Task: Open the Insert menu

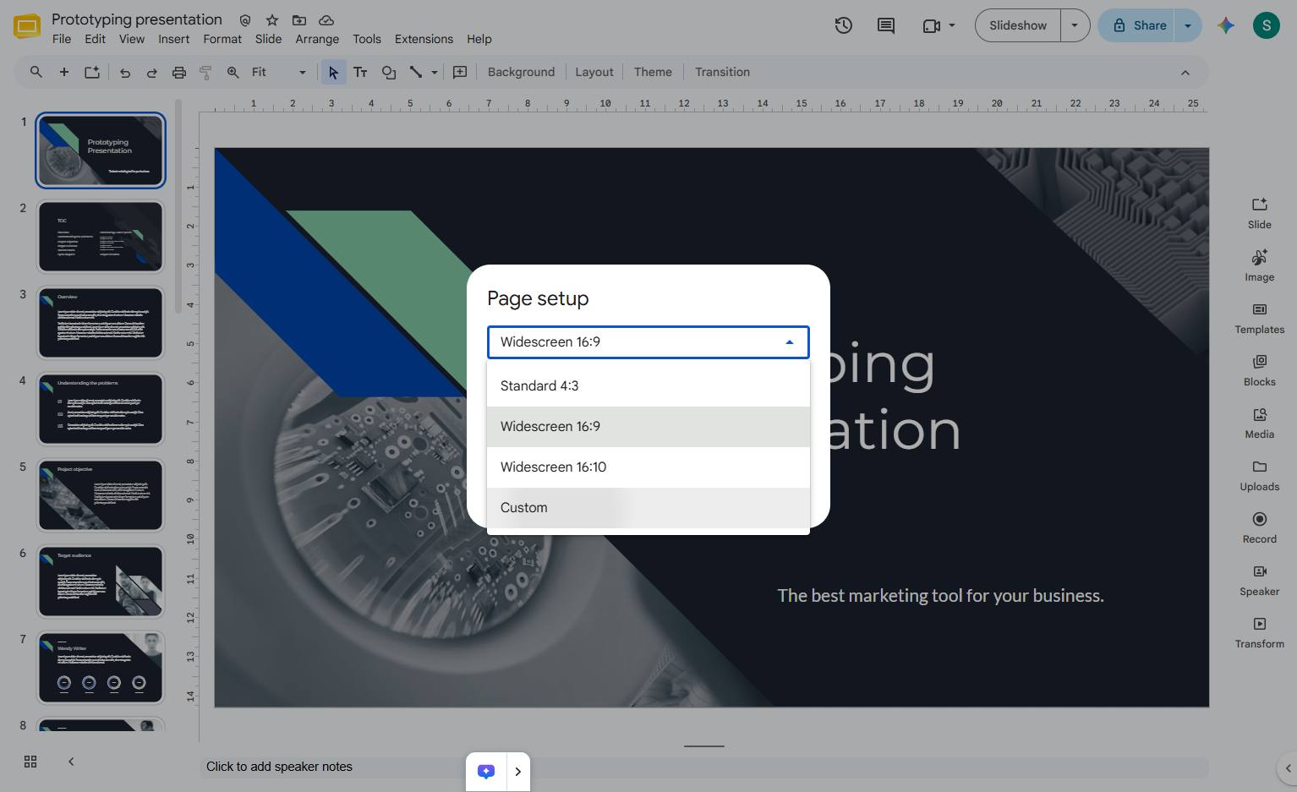Action: pyautogui.click(x=173, y=39)
